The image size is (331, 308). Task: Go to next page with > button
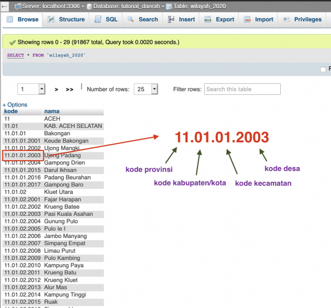click(56, 89)
